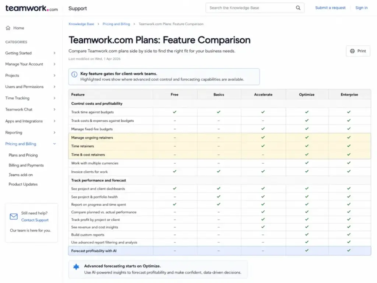Open Teams add-on sub-item
Viewport: 377px width, 283px height.
click(21, 175)
